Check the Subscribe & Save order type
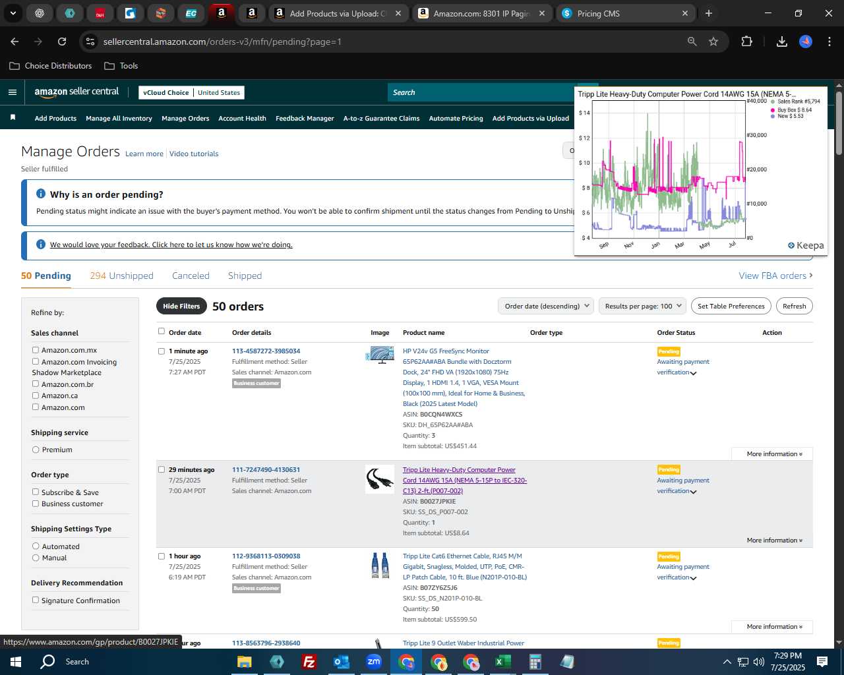The height and width of the screenshot is (675, 844). 36,492
